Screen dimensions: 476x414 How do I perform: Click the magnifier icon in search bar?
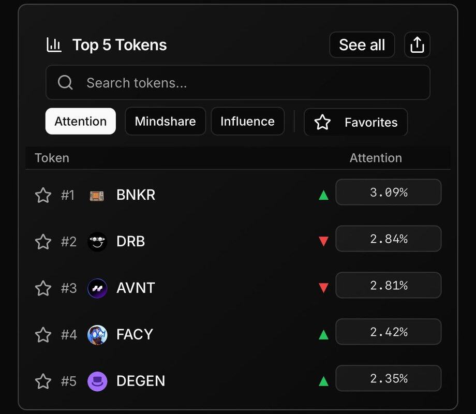tap(65, 83)
